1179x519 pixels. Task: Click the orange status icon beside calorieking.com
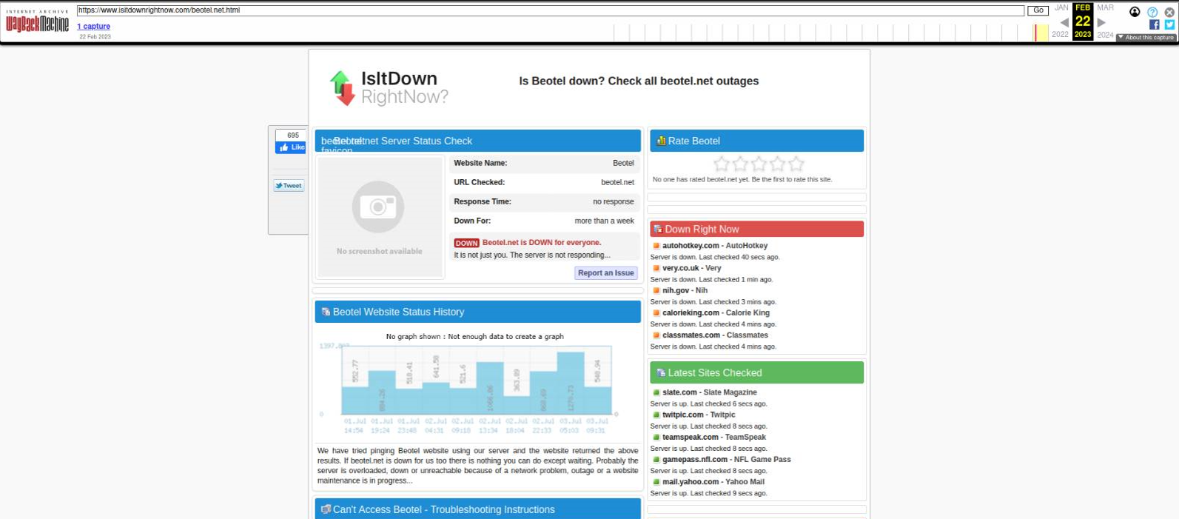click(x=656, y=312)
